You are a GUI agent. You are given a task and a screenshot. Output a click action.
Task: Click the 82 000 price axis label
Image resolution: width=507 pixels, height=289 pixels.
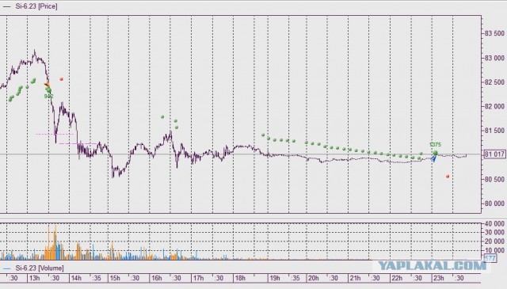coord(494,106)
